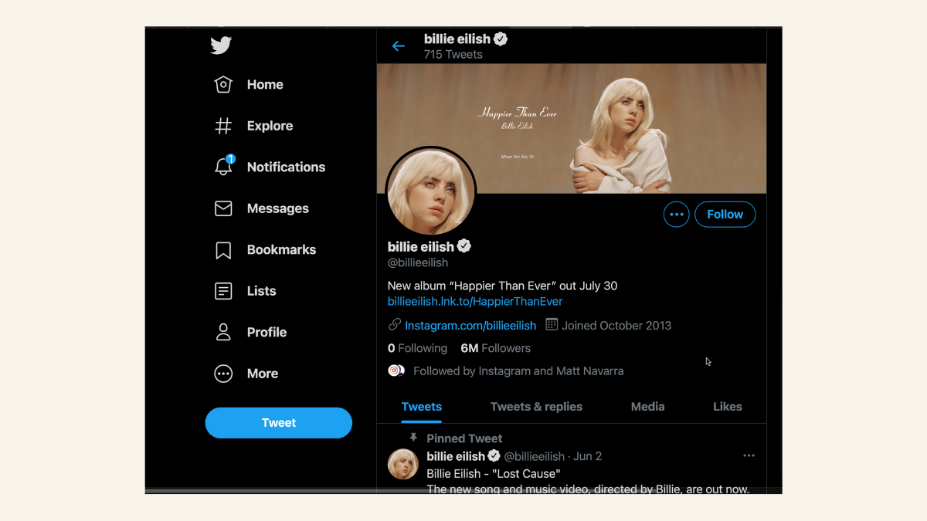
Task: Click the 715 Tweets count
Action: [x=453, y=55]
